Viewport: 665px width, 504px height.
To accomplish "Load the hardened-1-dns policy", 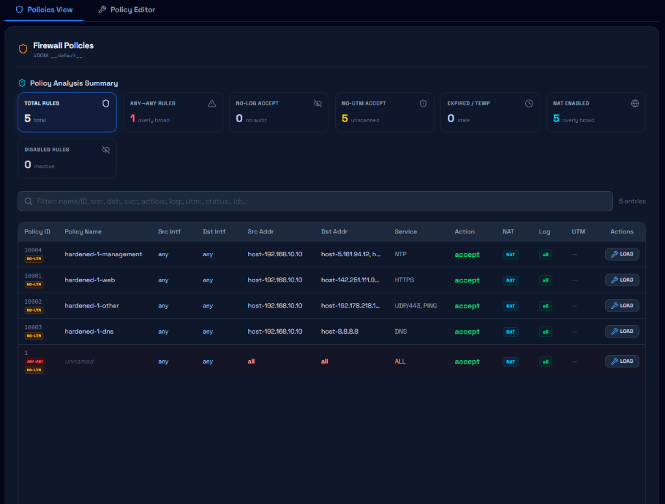I will 622,331.
